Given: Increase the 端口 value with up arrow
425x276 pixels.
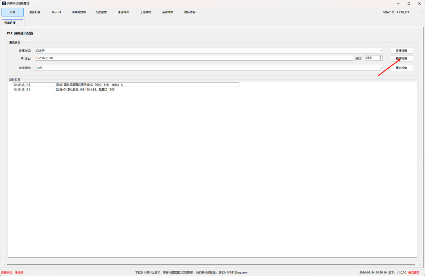Looking at the screenshot, I should click(x=381, y=57).
